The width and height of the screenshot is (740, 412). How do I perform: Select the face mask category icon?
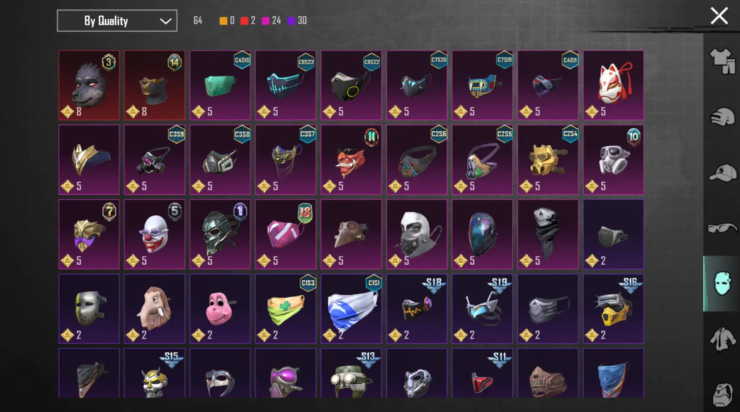click(x=722, y=284)
